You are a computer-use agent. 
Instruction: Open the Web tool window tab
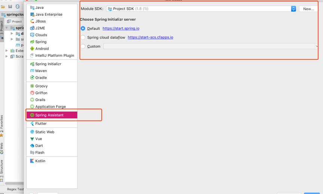(x=1, y=148)
